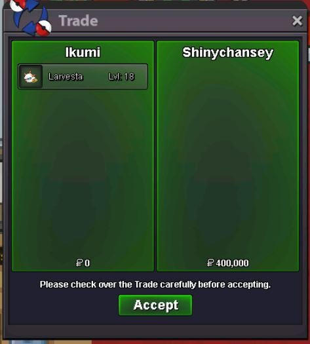The image size is (310, 344).
Task: Click the Trade window title text
Action: coord(78,21)
